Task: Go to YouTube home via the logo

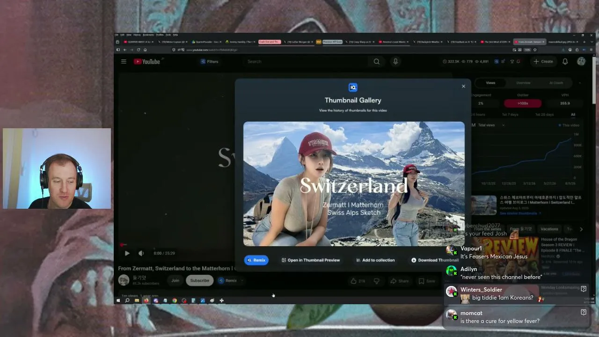Action: pyautogui.click(x=147, y=61)
